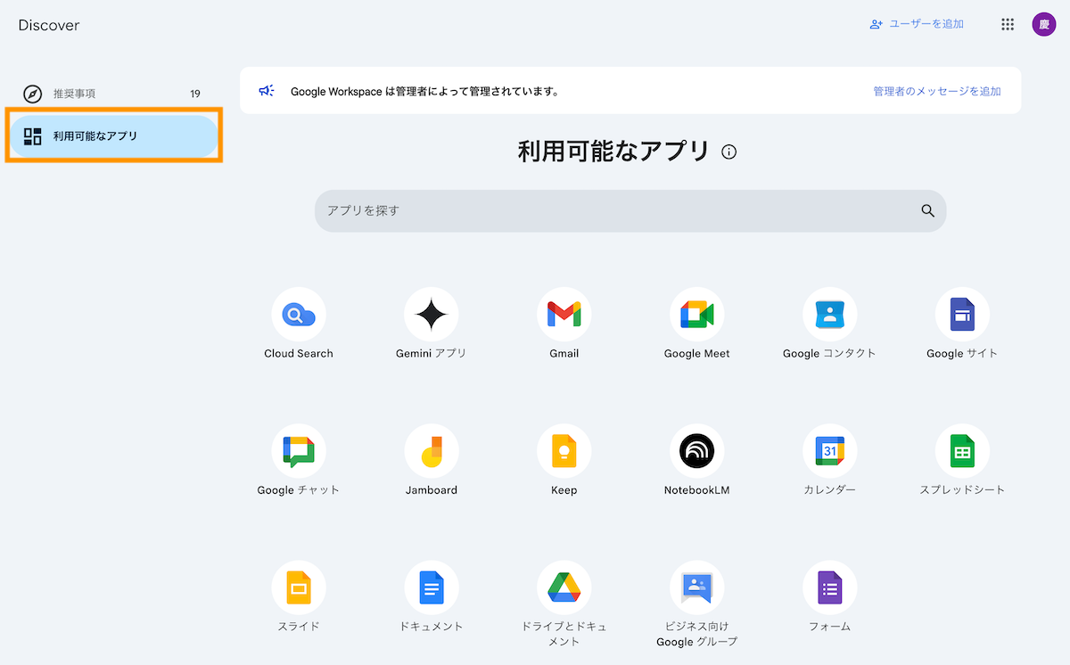Open the カレンダー app icon

click(830, 451)
